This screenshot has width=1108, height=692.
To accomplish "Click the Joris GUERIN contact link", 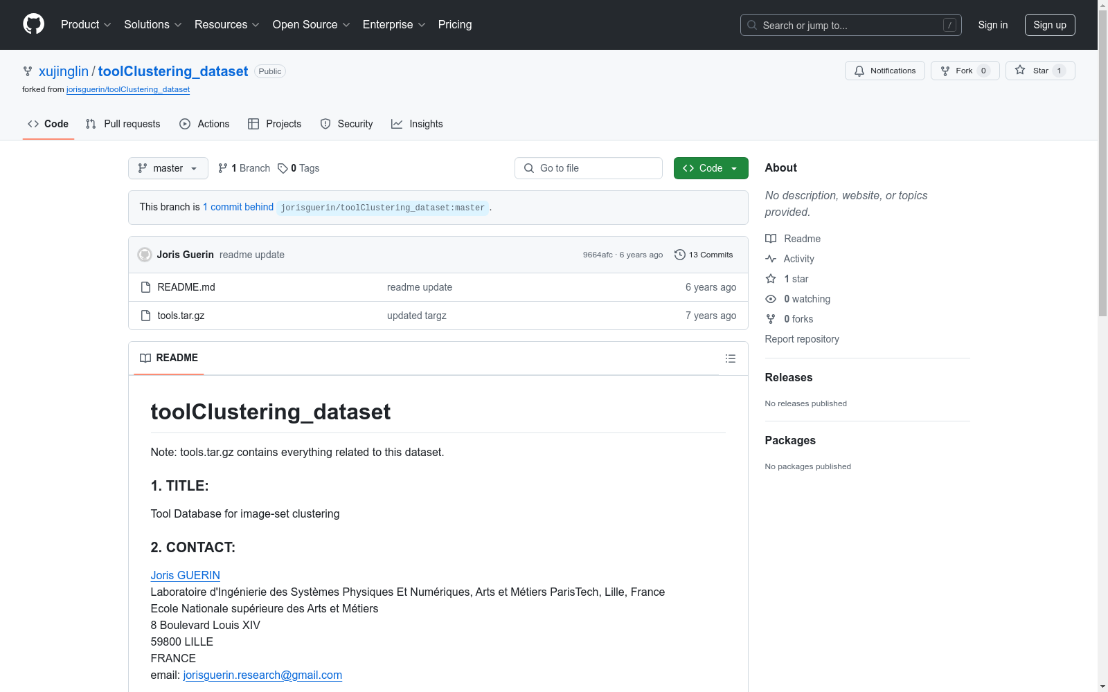I will (186, 575).
